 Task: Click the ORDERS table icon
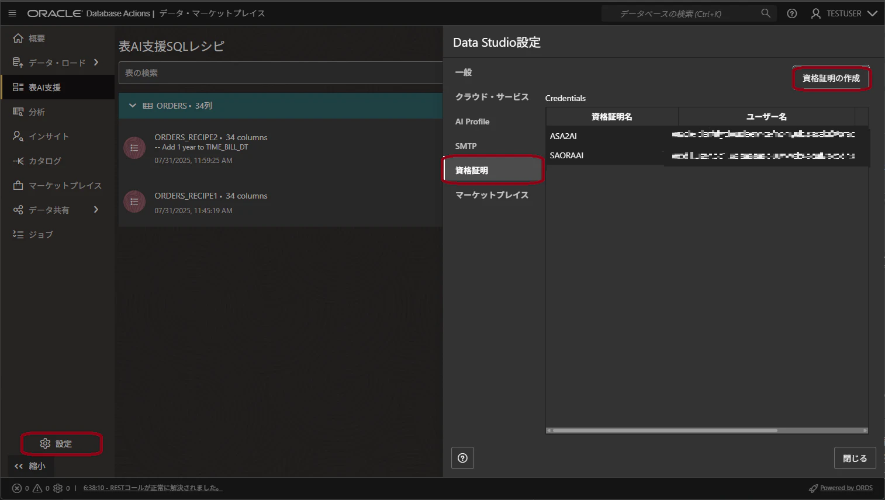click(148, 106)
